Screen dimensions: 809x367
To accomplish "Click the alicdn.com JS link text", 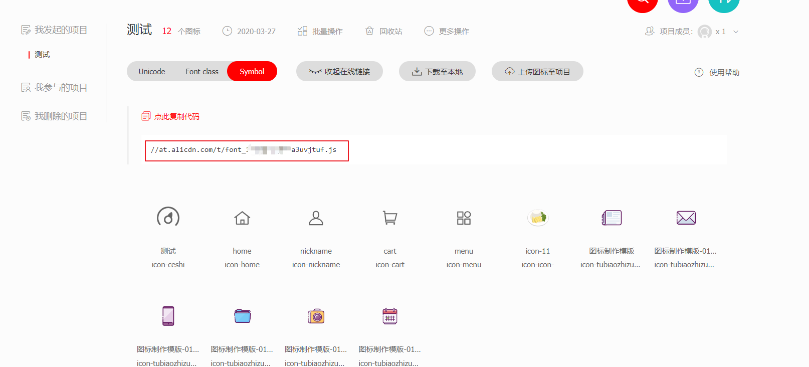I will 244,150.
